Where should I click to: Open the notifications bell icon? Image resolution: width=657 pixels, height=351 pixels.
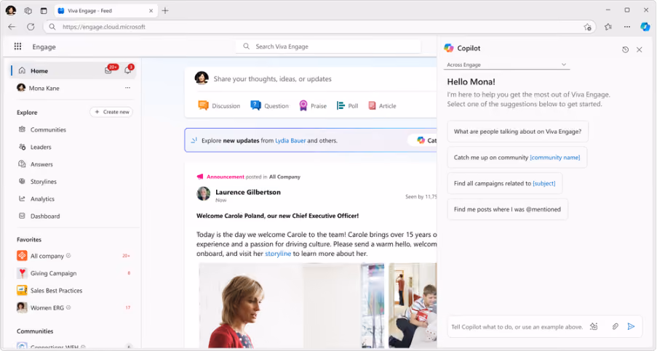(127, 70)
